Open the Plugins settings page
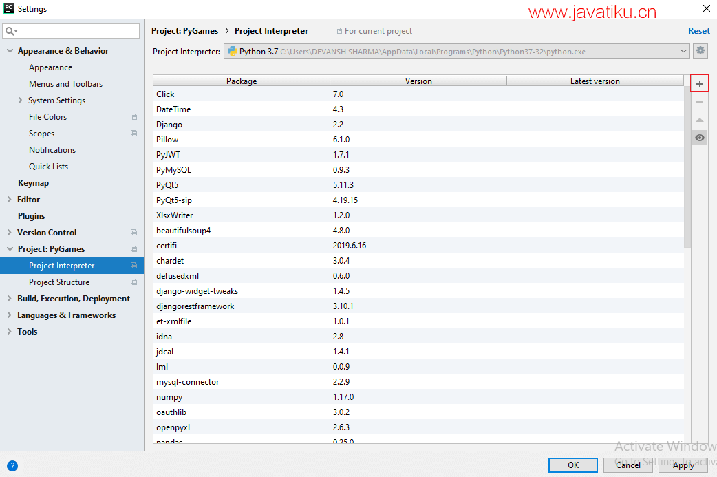The height and width of the screenshot is (477, 717). 31,216
